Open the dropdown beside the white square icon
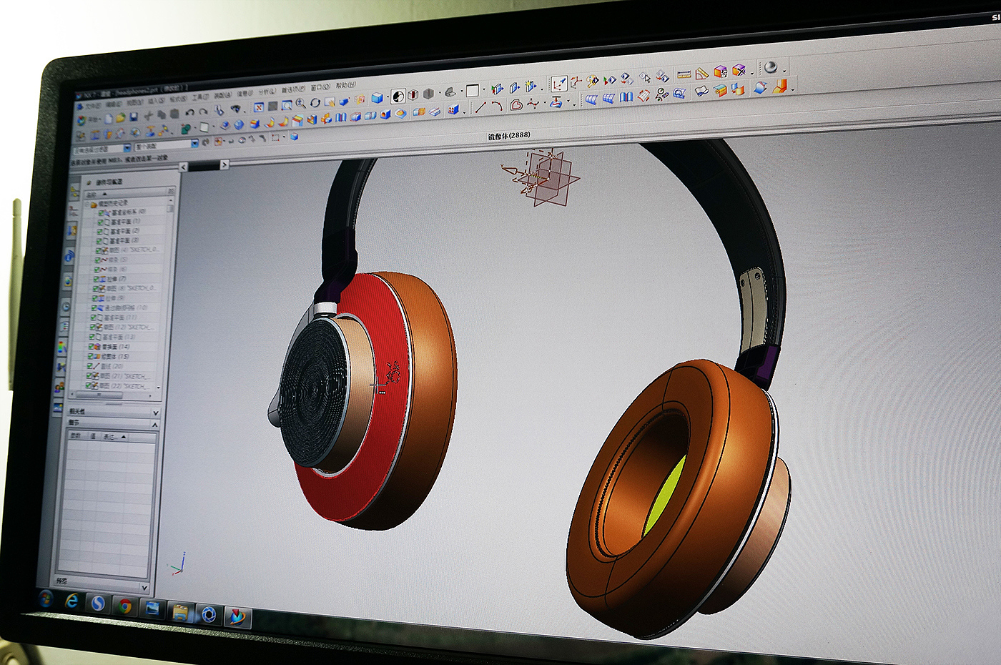1001x665 pixels. pos(484,90)
